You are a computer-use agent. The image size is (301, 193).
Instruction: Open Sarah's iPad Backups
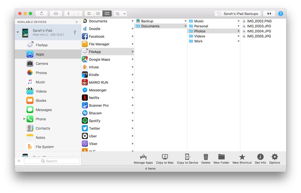click(x=238, y=13)
